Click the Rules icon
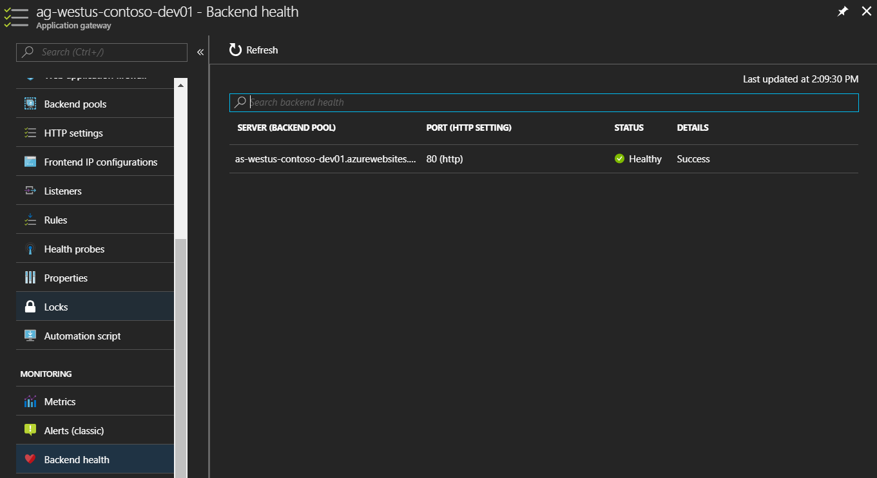This screenshot has height=478, width=877. click(30, 220)
